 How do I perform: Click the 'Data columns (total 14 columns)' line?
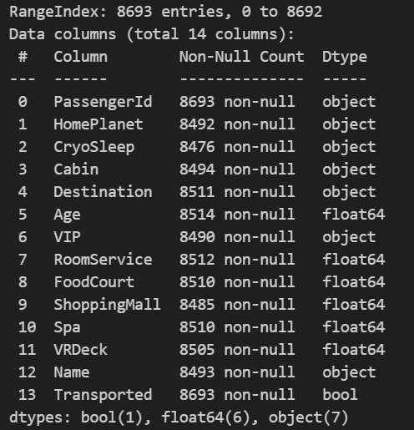point(152,34)
